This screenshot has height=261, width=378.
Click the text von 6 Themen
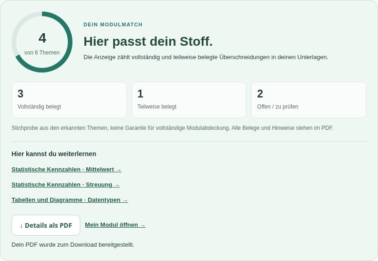[42, 53]
